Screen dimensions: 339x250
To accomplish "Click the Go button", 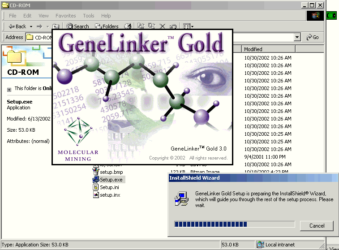I will tap(313, 38).
